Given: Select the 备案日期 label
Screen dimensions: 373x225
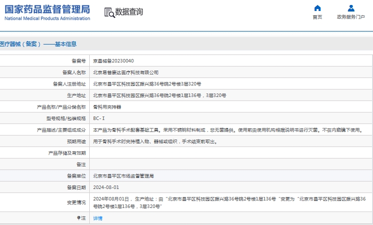Looking at the screenshot, I should [76, 187].
